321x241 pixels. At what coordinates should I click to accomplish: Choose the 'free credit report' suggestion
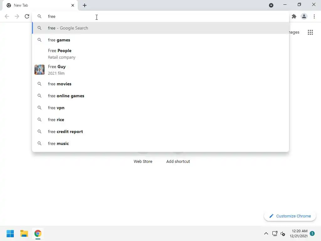click(x=160, y=131)
